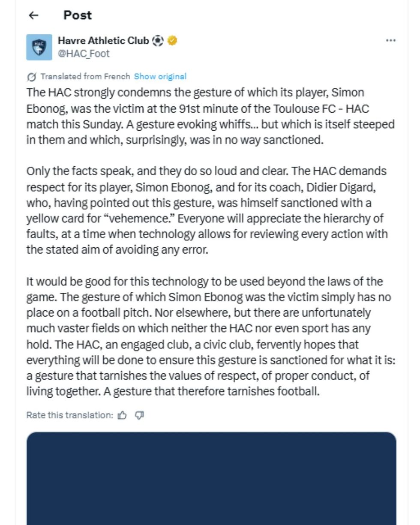Image resolution: width=420 pixels, height=525 pixels.
Task: Click the translation icon before 'Translated from French'
Action: (x=31, y=77)
